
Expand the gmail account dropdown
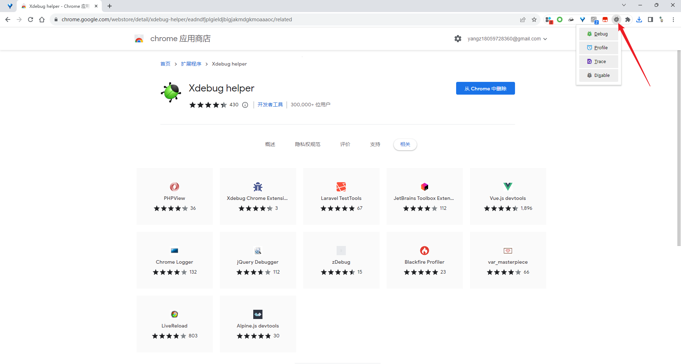pos(507,39)
